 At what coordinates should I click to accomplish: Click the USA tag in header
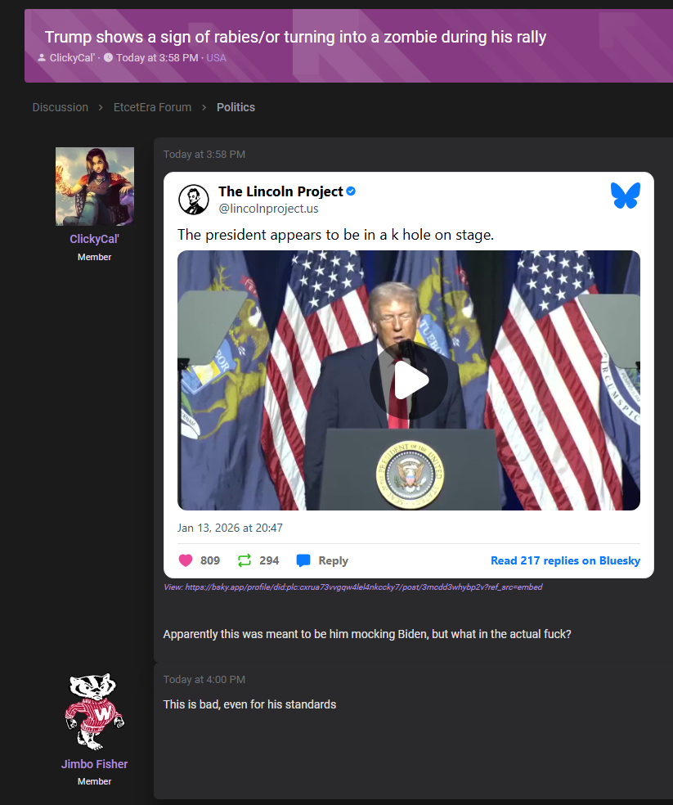(216, 58)
